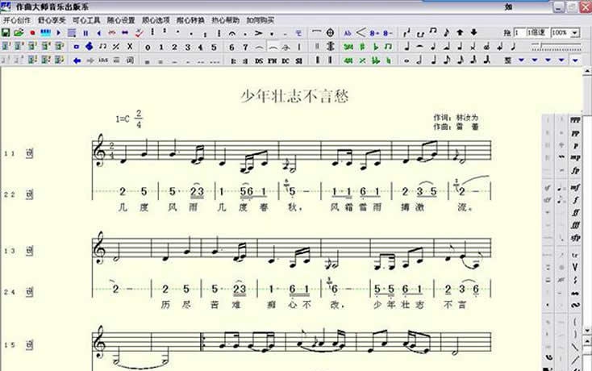Click the Ab text tool icon
Viewport: 592px width, 371px height.
click(348, 33)
